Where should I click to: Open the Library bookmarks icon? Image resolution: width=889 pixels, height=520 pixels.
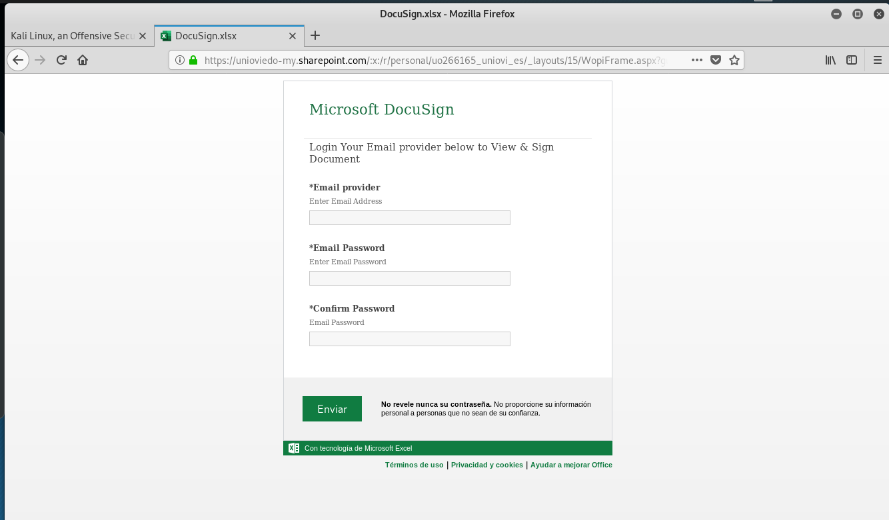coord(830,60)
